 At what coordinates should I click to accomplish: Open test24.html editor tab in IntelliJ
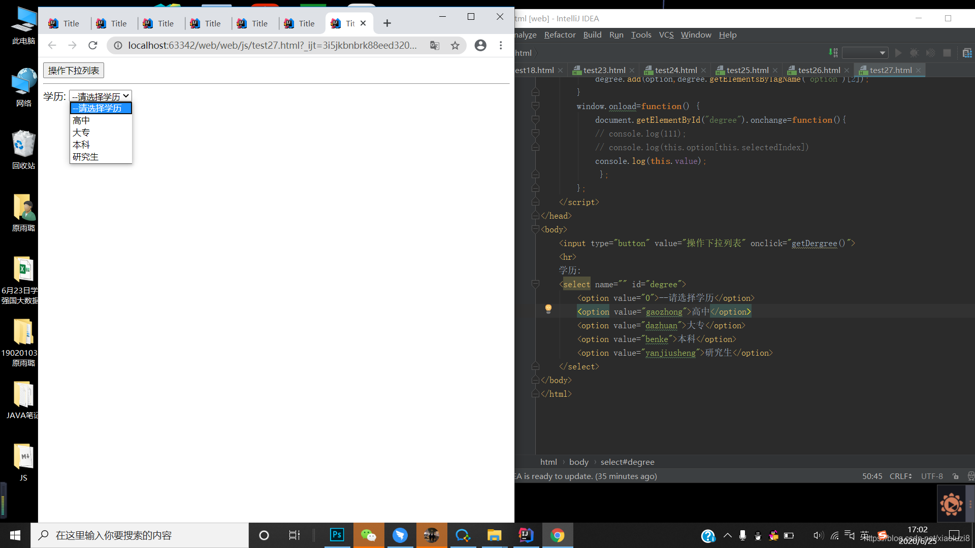pos(675,70)
